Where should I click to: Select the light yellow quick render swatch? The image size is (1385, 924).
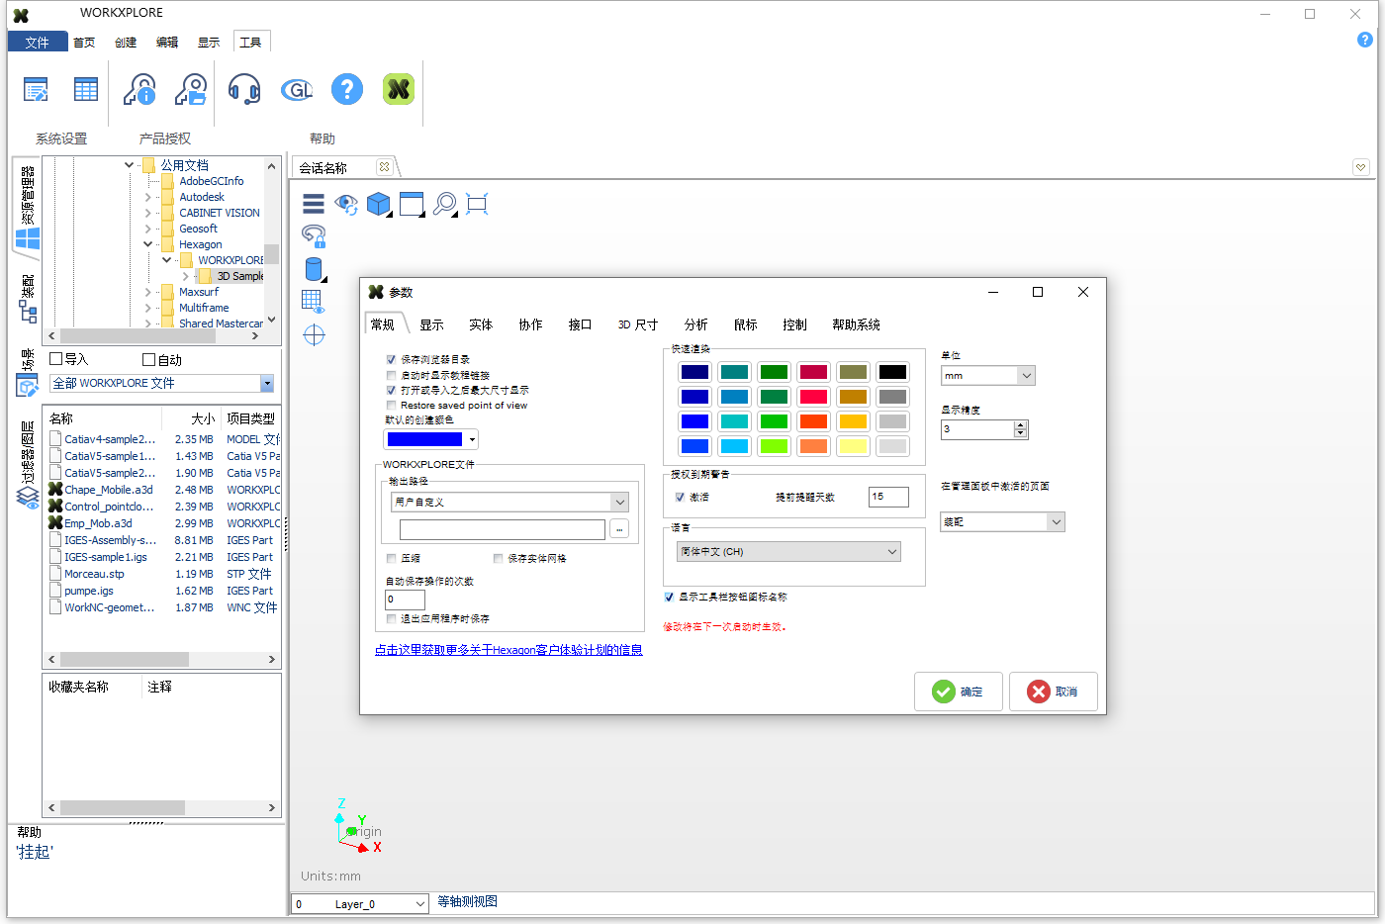pyautogui.click(x=853, y=446)
